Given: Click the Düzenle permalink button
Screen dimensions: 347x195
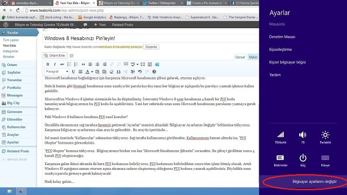Looking at the screenshot, I should pyautogui.click(x=151, y=47).
